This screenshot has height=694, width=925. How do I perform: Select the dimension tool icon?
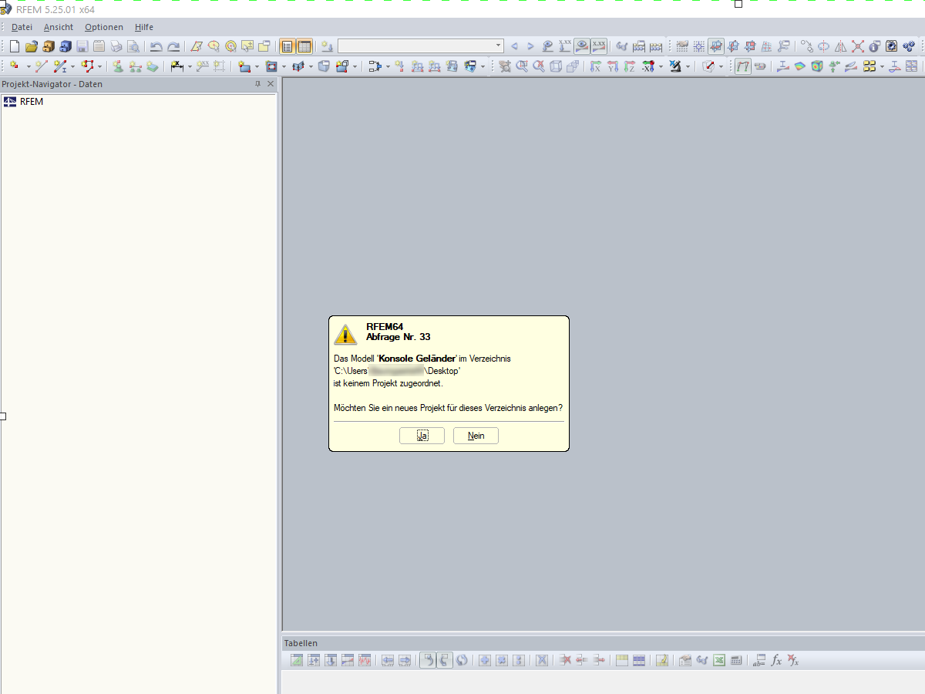(x=177, y=66)
